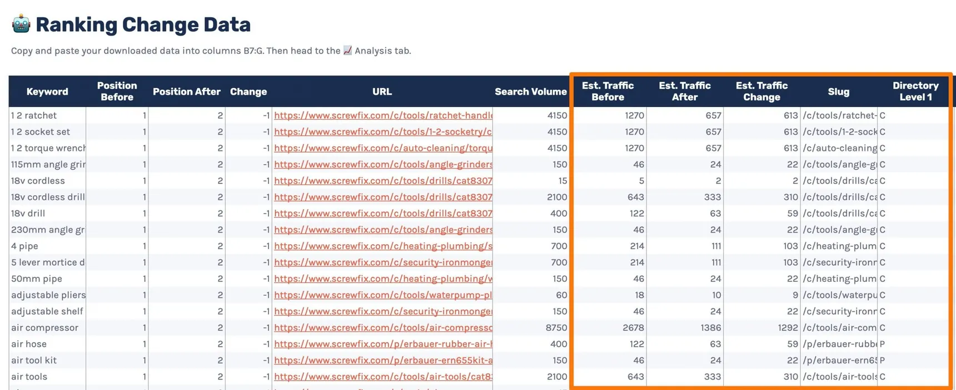This screenshot has width=956, height=390.
Task: Click the '/p/erbauer-rubbe' slug cell
Action: pyautogui.click(x=839, y=344)
